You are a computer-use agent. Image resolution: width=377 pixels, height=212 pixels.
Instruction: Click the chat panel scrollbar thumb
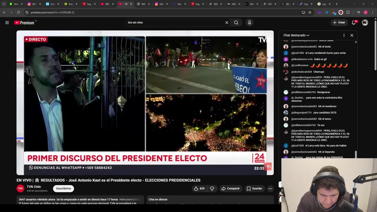[x=356, y=154]
